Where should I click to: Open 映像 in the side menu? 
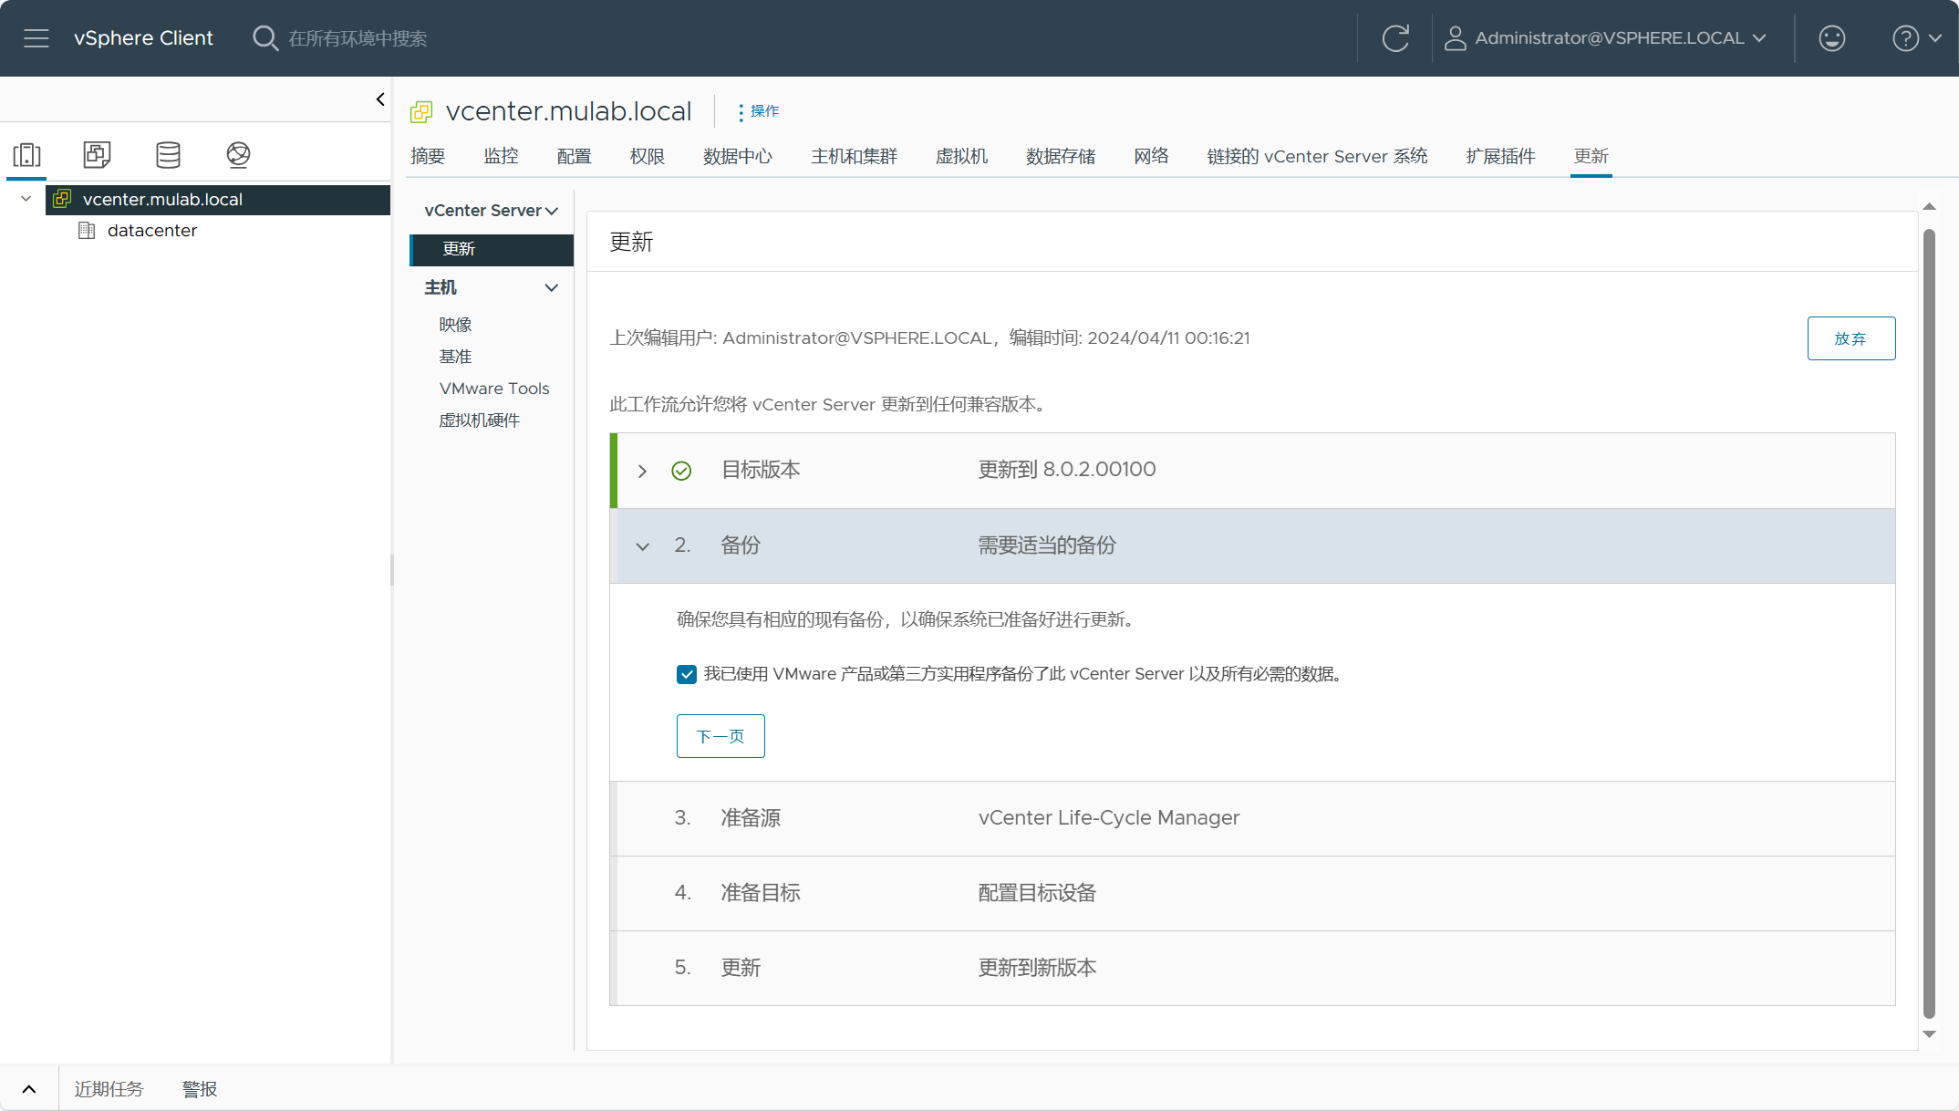[x=455, y=325]
